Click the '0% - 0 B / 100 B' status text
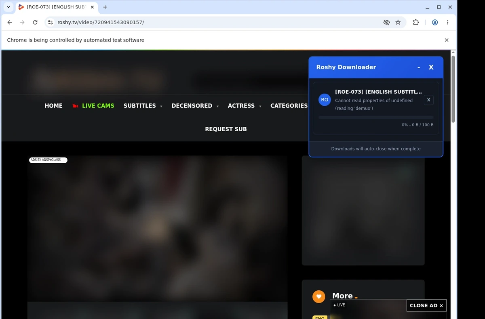The width and height of the screenshot is (485, 319). [x=418, y=125]
